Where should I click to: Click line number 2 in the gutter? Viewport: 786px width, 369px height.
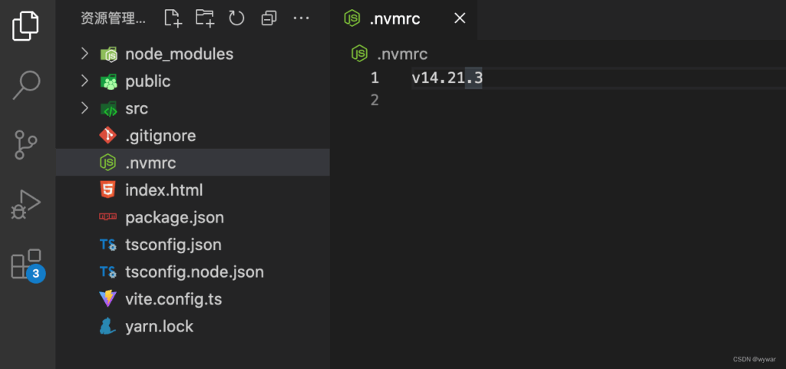(x=375, y=100)
